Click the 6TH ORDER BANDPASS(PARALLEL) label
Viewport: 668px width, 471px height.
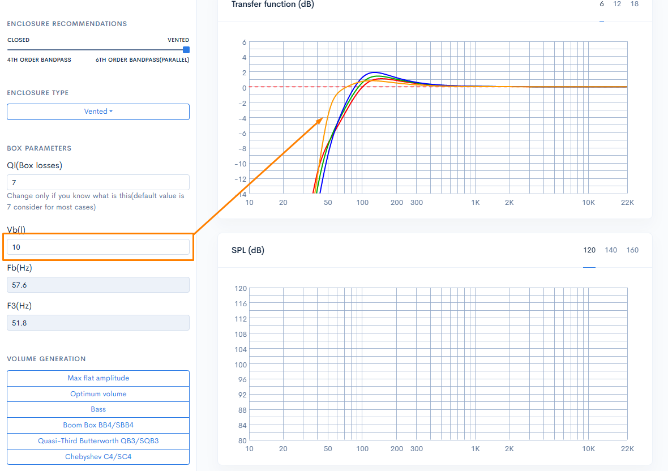click(x=142, y=59)
